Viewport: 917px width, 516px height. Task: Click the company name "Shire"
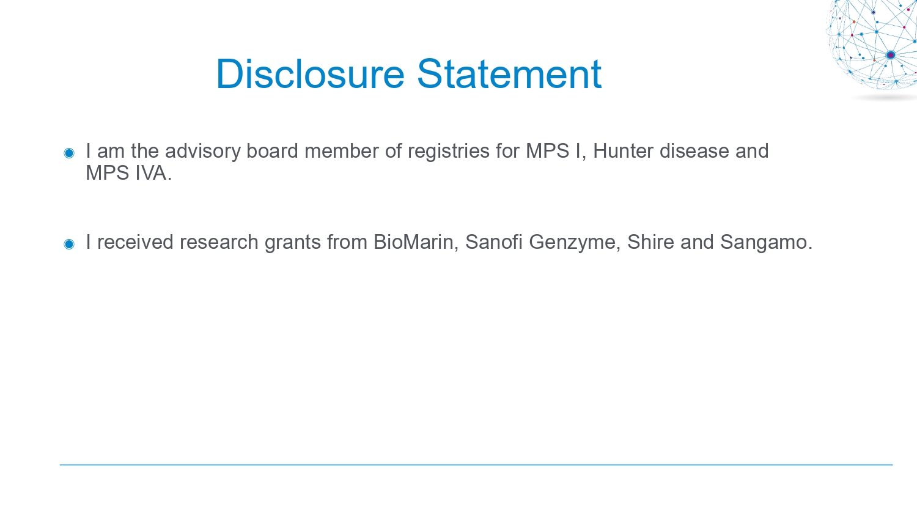pos(650,242)
